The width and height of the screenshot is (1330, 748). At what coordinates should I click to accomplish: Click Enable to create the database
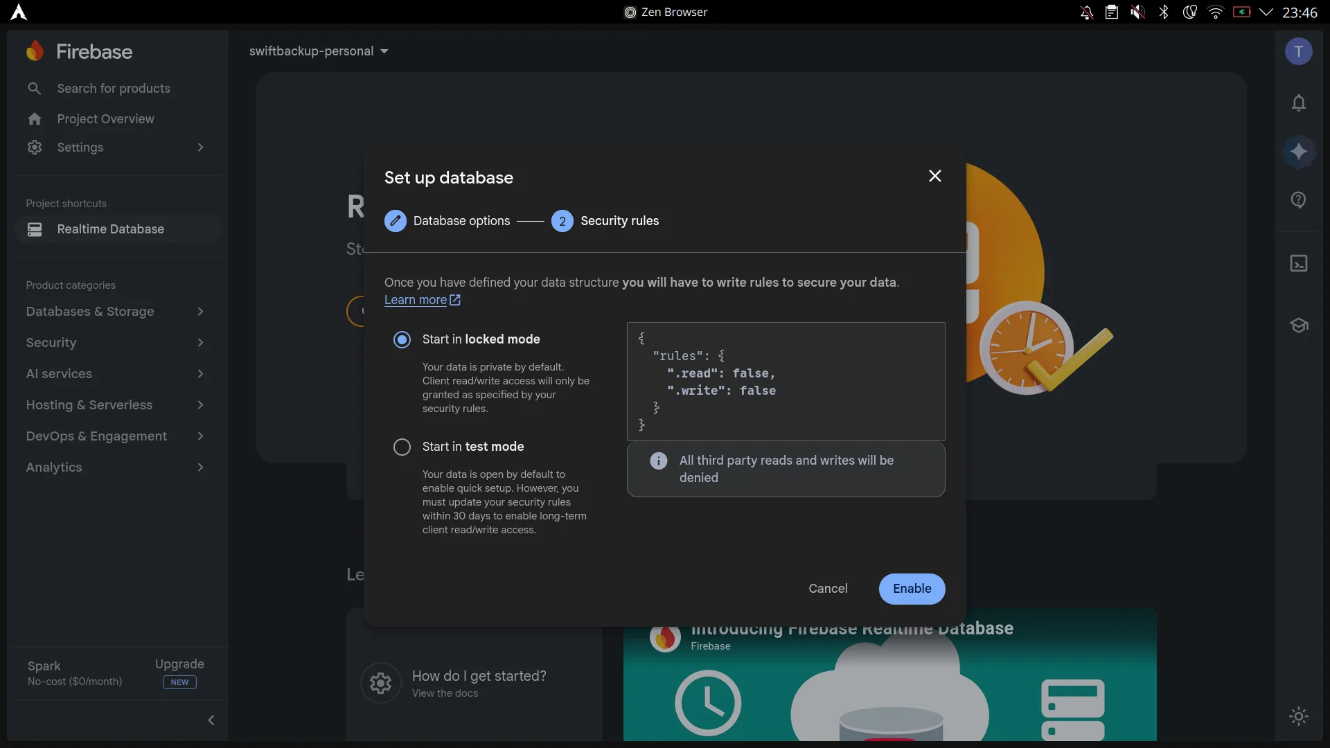click(912, 589)
